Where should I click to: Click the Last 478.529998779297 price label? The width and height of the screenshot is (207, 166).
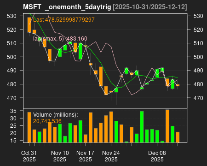[64, 20]
